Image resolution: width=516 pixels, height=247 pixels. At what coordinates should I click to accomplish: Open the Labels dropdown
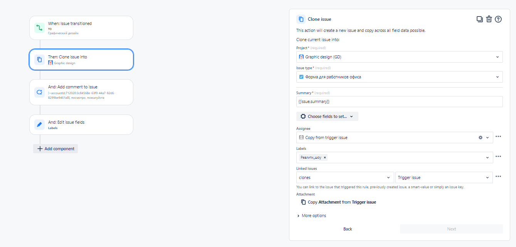(395, 157)
